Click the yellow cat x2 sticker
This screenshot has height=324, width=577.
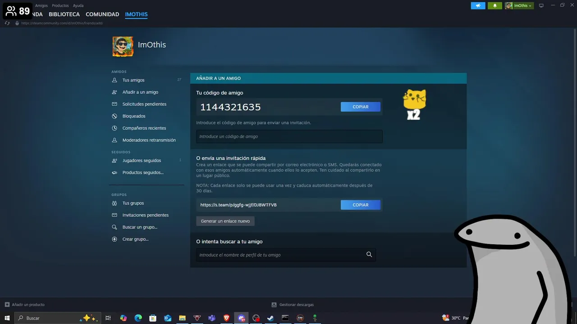tap(414, 104)
